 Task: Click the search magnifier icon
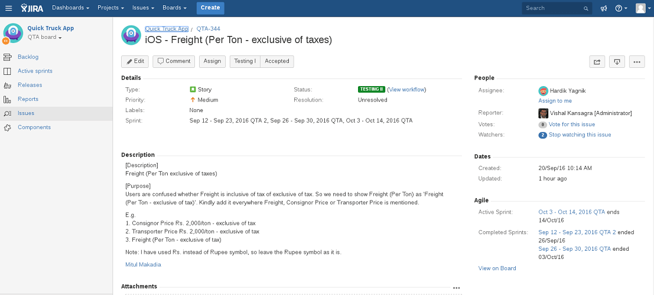[x=585, y=8]
